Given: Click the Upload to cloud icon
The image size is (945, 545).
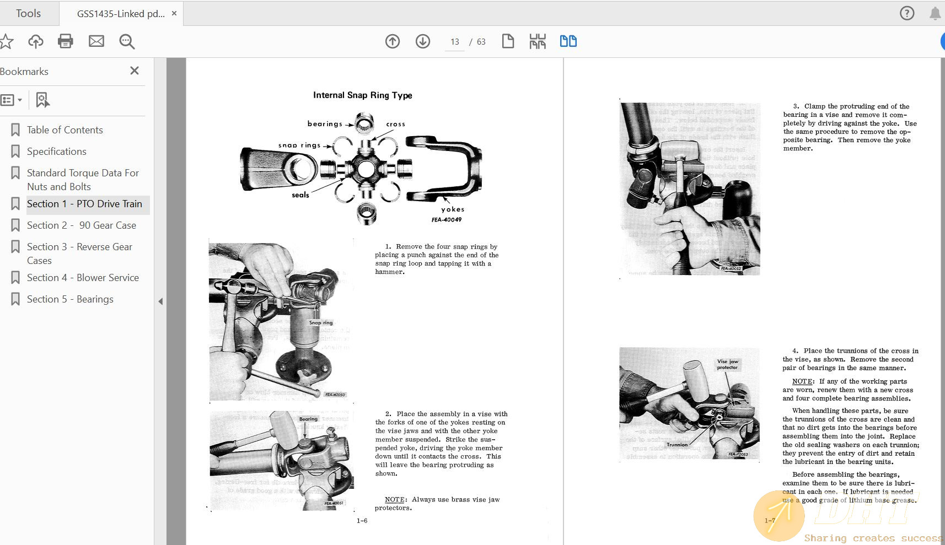Looking at the screenshot, I should [36, 41].
